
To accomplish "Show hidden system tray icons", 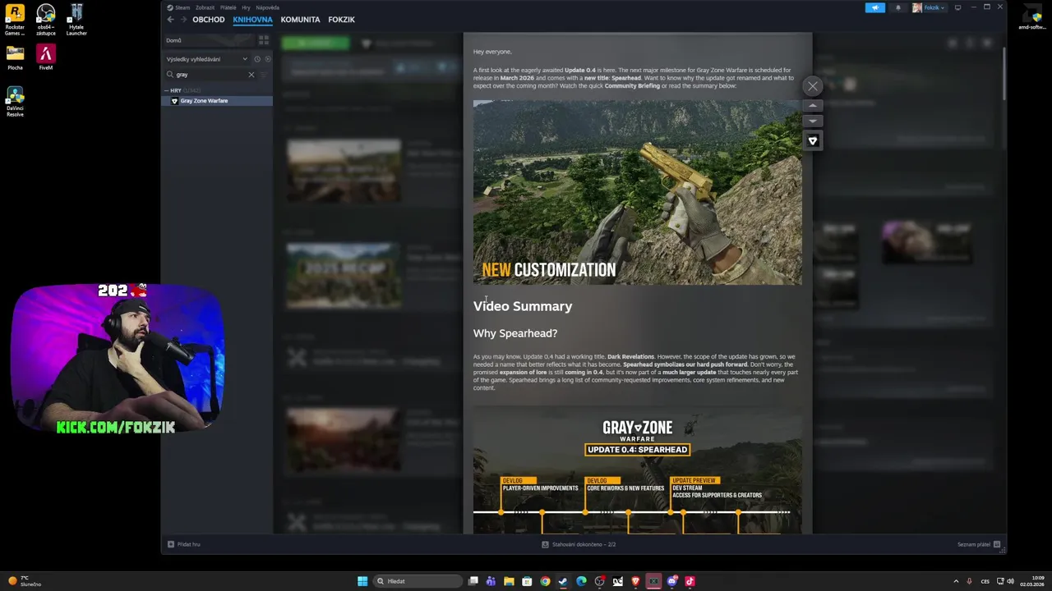I will (x=956, y=581).
